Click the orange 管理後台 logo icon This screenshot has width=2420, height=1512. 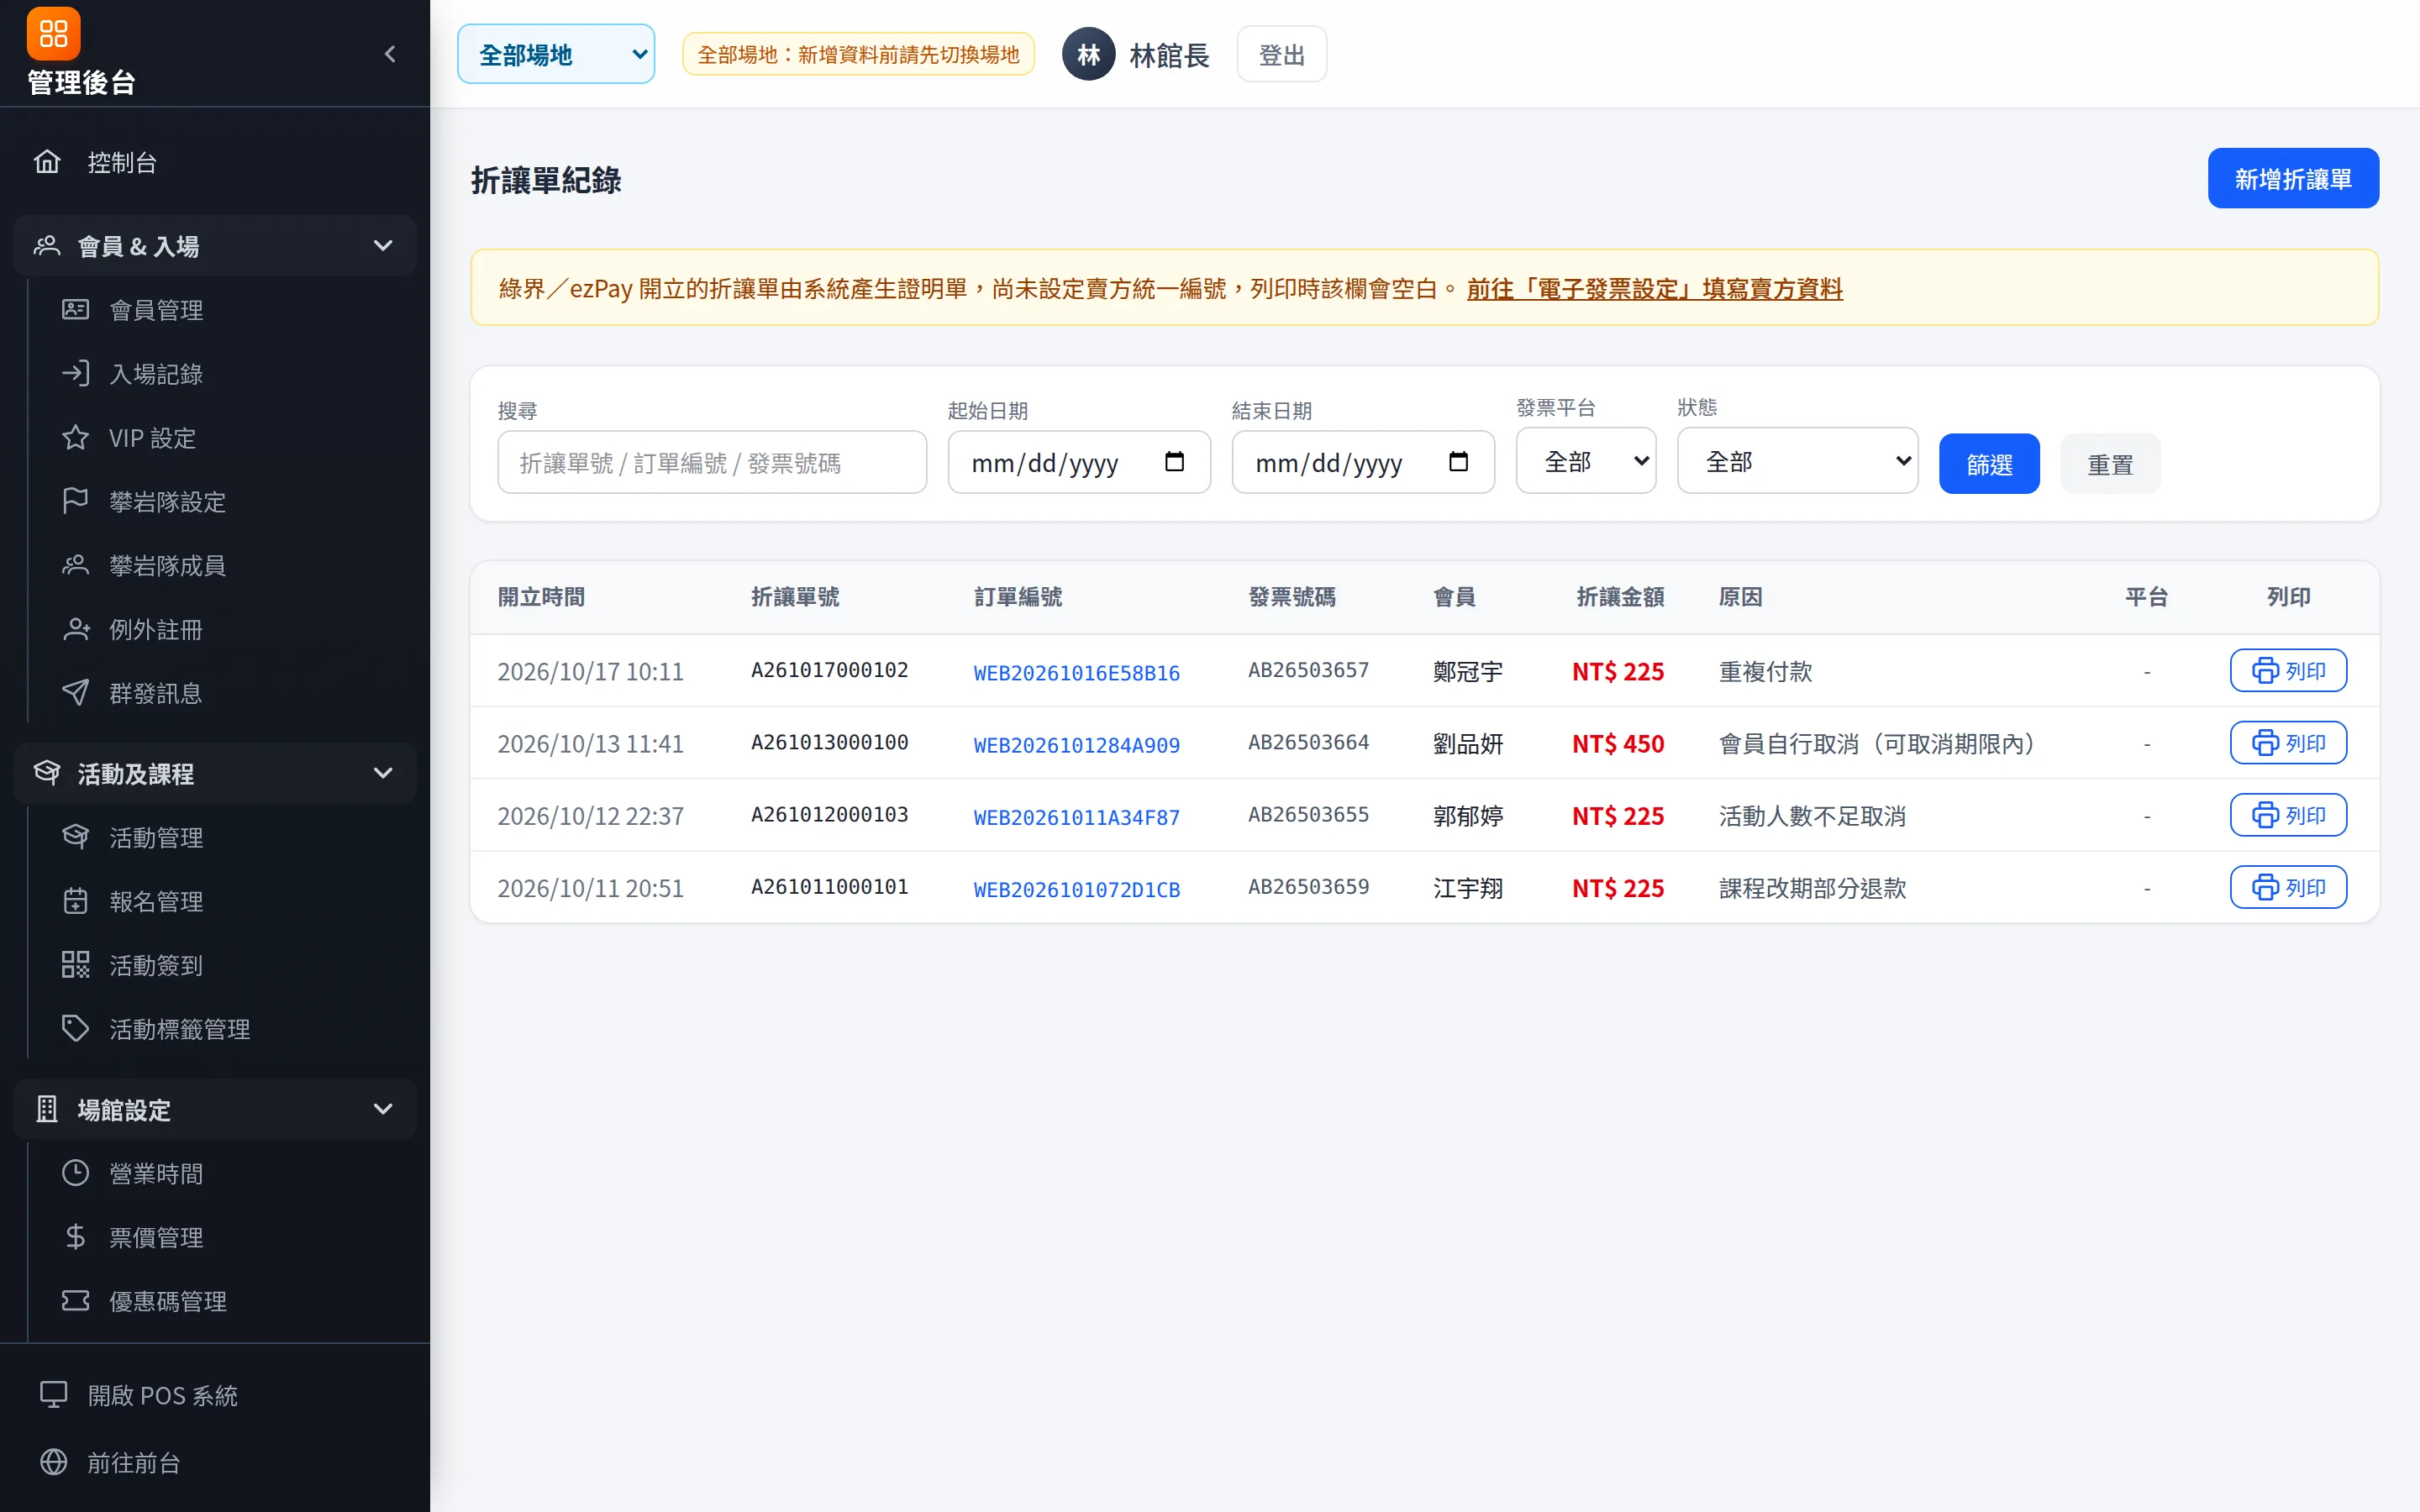coord(53,34)
